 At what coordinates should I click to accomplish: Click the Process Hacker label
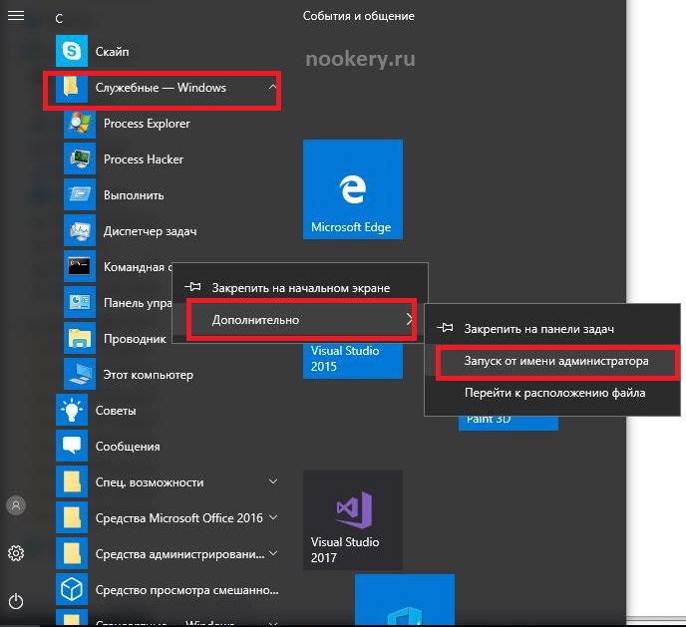pyautogui.click(x=144, y=159)
